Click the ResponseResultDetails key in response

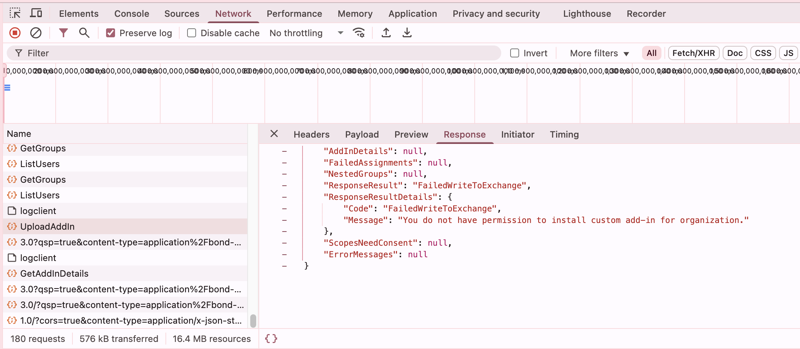tap(380, 197)
